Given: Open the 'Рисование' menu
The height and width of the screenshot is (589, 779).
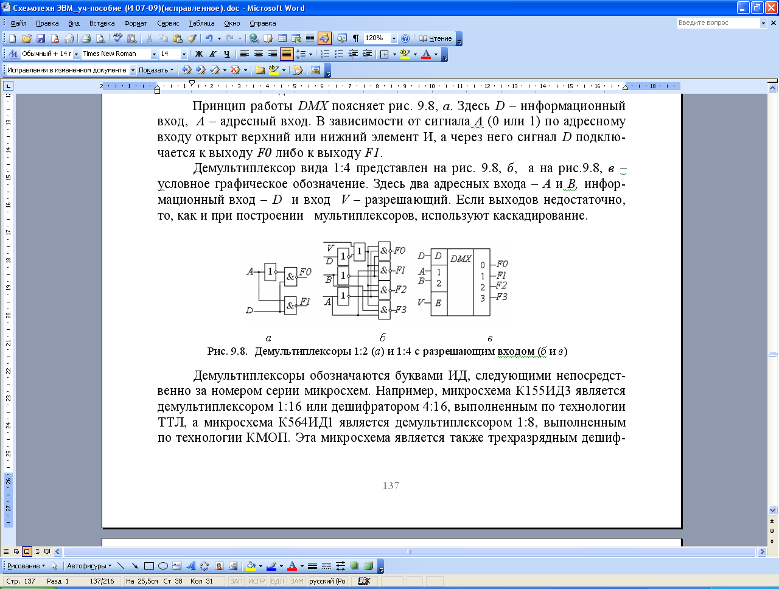Looking at the screenshot, I should tap(26, 566).
